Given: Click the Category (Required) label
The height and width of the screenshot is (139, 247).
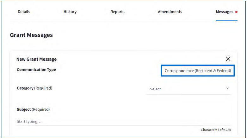Looking at the screenshot, I should point(34,88).
